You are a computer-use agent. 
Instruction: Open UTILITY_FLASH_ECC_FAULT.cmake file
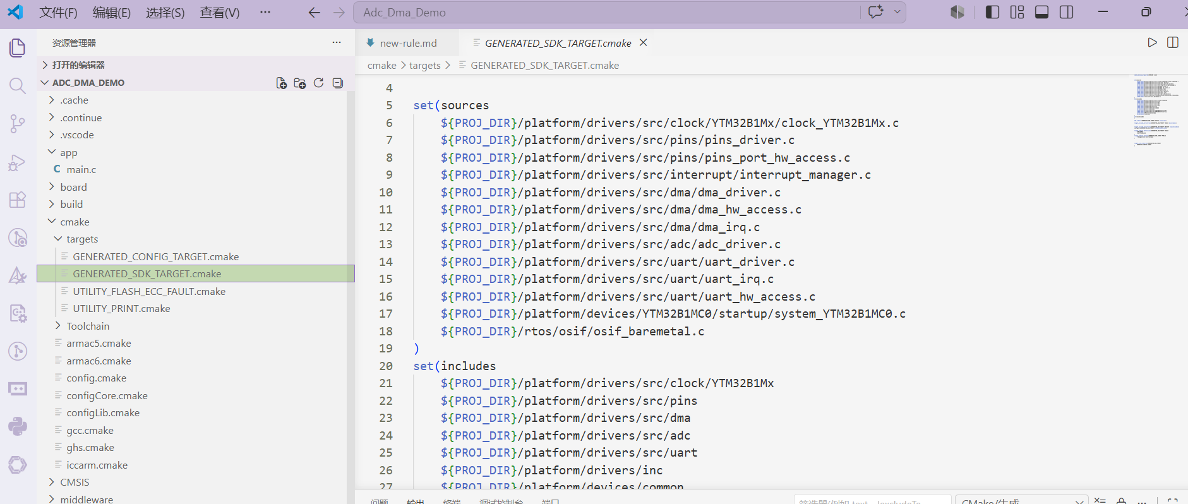point(149,291)
